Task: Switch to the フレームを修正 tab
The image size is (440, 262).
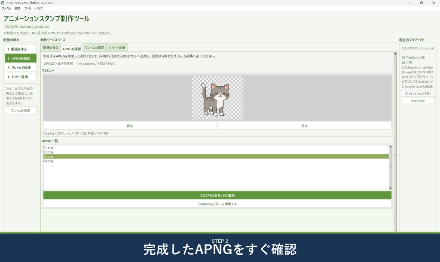Action: 94,48
